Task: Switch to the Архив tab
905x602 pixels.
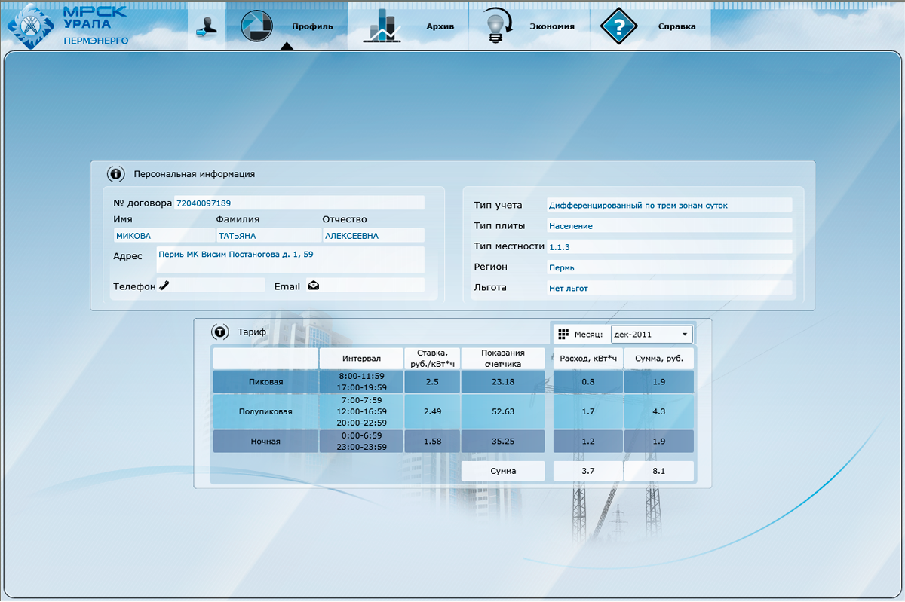Action: coord(440,26)
